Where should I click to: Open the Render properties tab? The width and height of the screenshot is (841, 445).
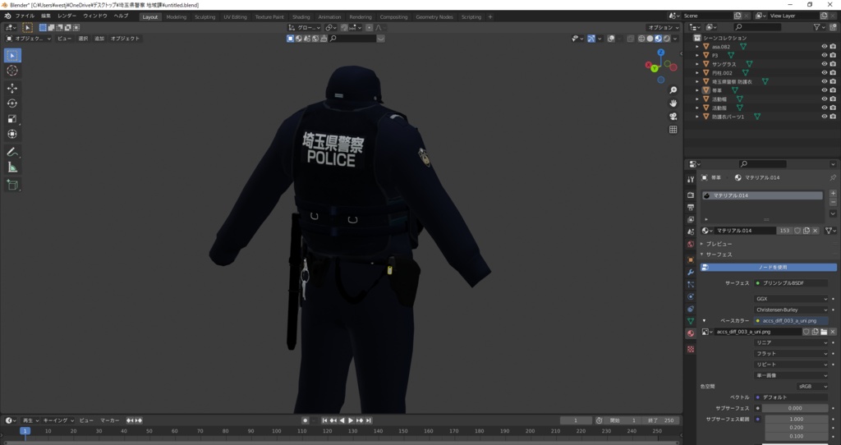pos(691,195)
